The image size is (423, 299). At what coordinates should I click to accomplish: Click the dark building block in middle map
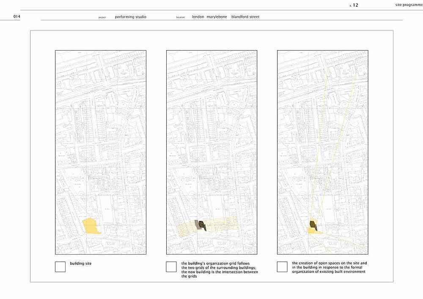pyautogui.click(x=203, y=226)
